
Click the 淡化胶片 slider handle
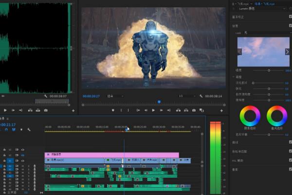coord(253,83)
